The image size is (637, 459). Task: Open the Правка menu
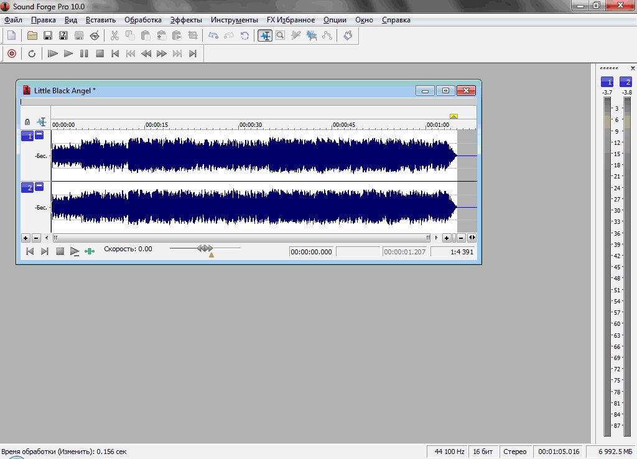tap(44, 20)
